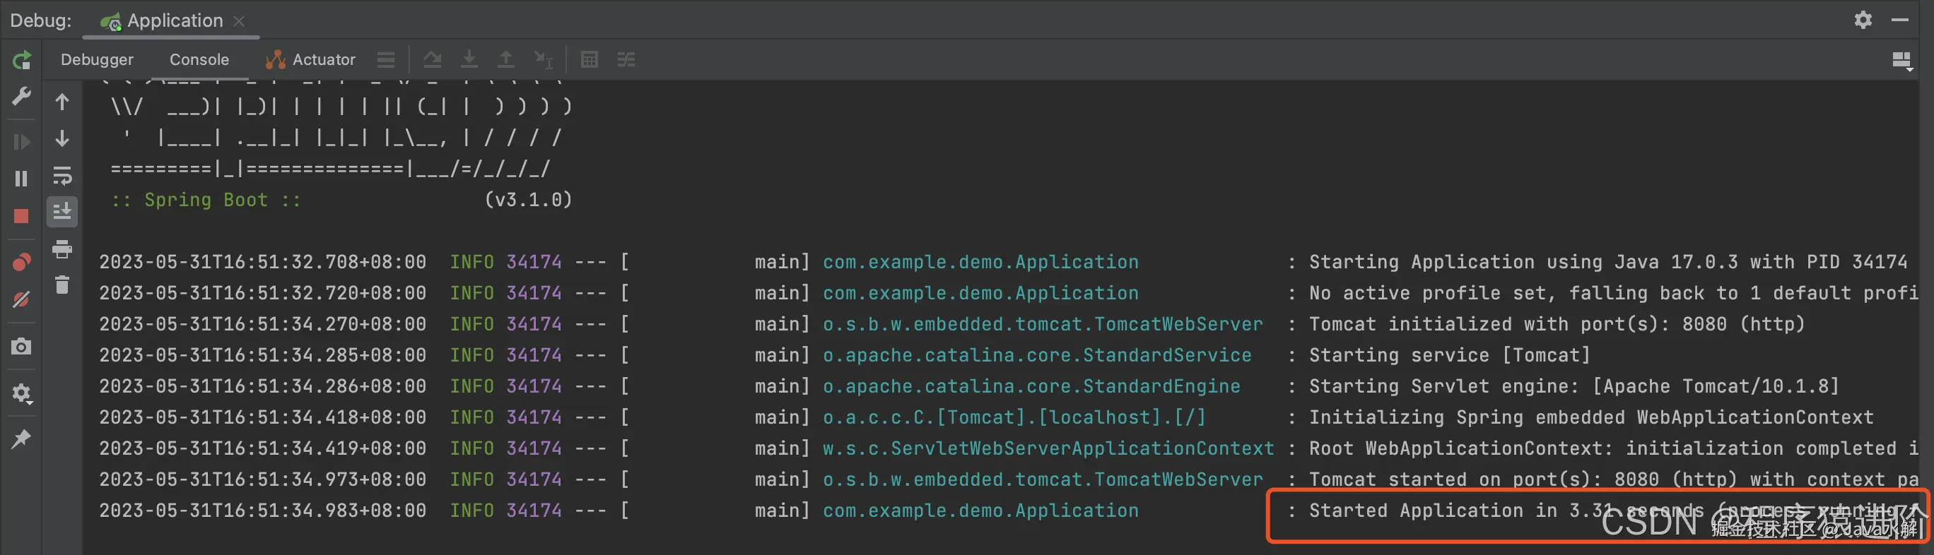1934x555 pixels.
Task: Click the Step Out icon
Action: click(x=507, y=59)
